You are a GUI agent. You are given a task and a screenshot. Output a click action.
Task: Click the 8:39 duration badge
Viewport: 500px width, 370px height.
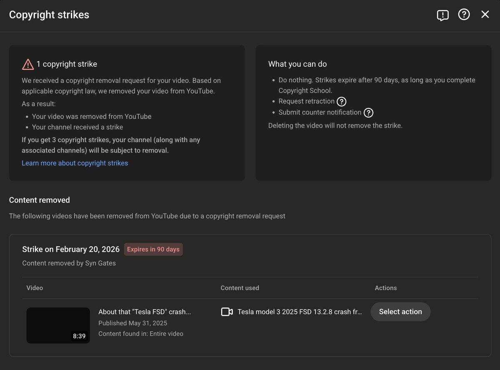pyautogui.click(x=79, y=336)
